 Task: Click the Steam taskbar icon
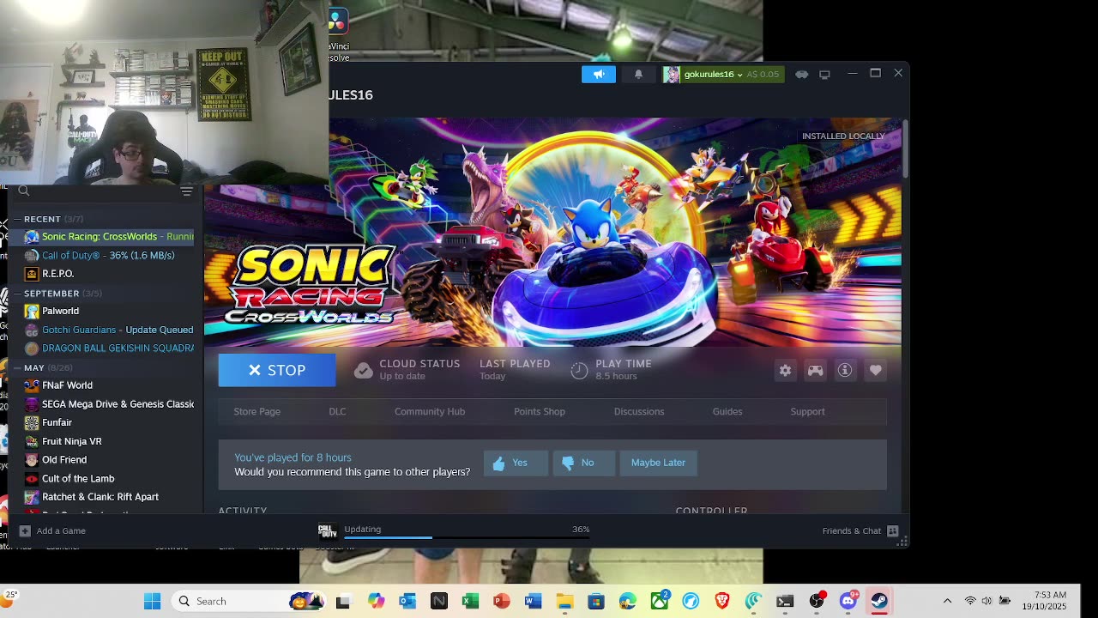pos(879,601)
